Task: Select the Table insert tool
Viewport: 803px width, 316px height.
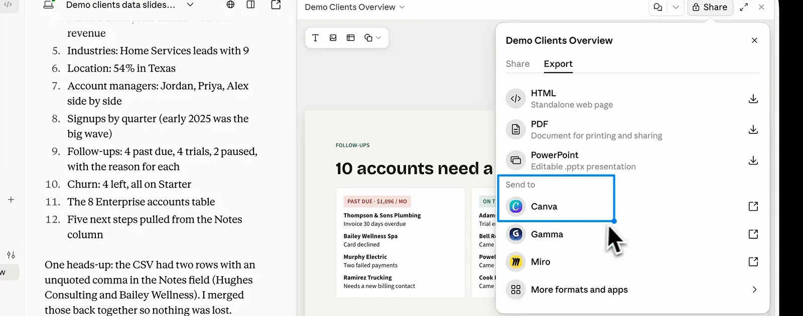Action: click(351, 38)
